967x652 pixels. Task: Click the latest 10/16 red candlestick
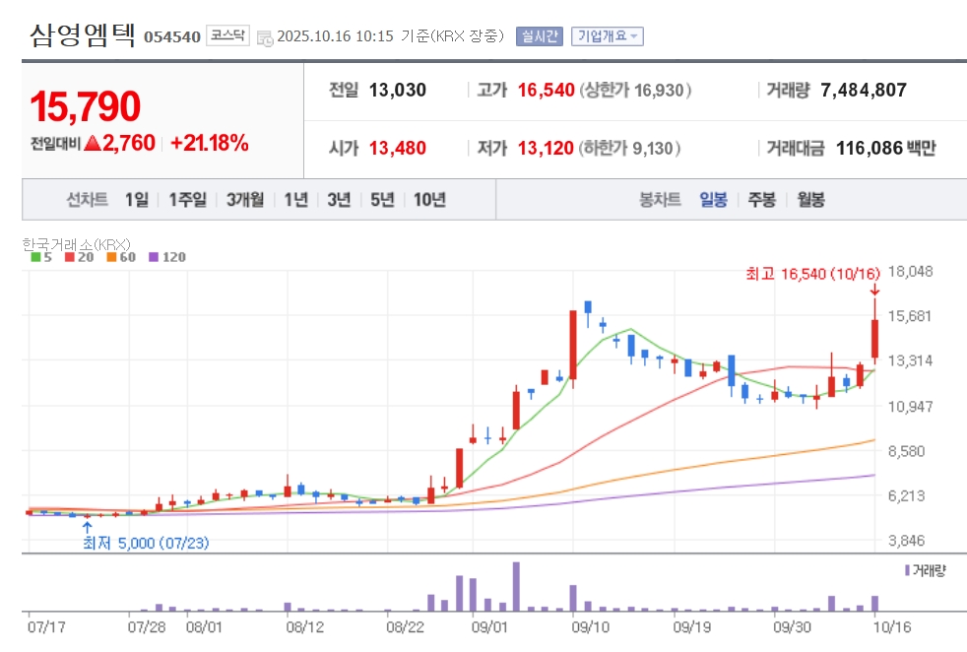[x=874, y=339]
